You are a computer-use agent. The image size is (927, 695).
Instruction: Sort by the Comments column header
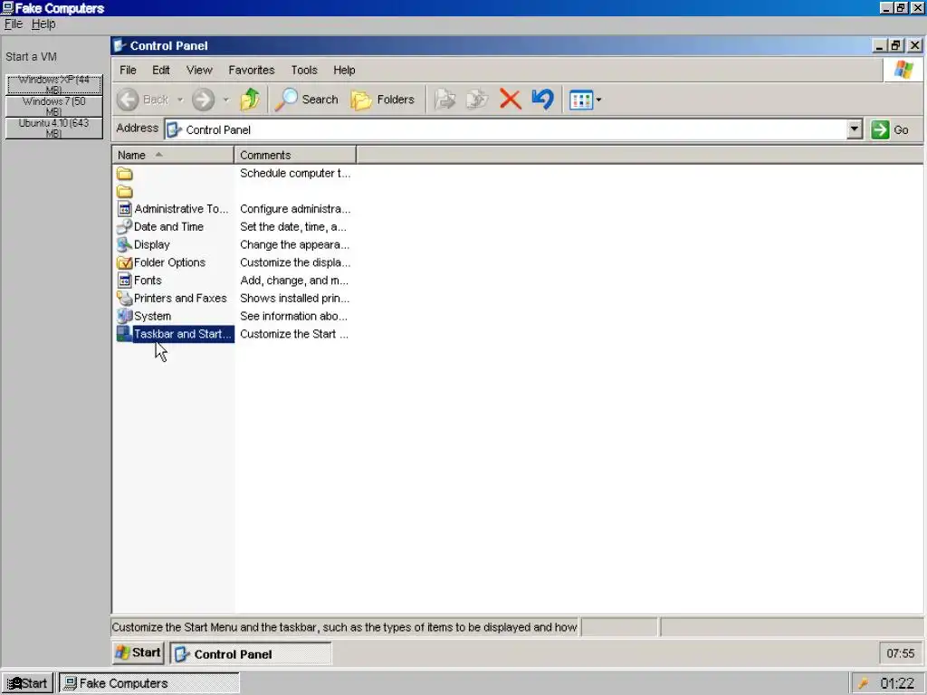(x=295, y=155)
